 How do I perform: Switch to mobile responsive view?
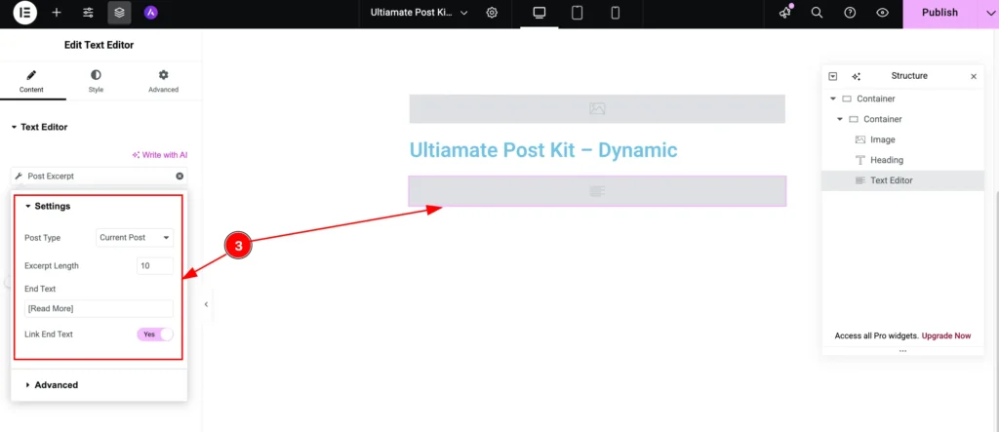(x=615, y=13)
